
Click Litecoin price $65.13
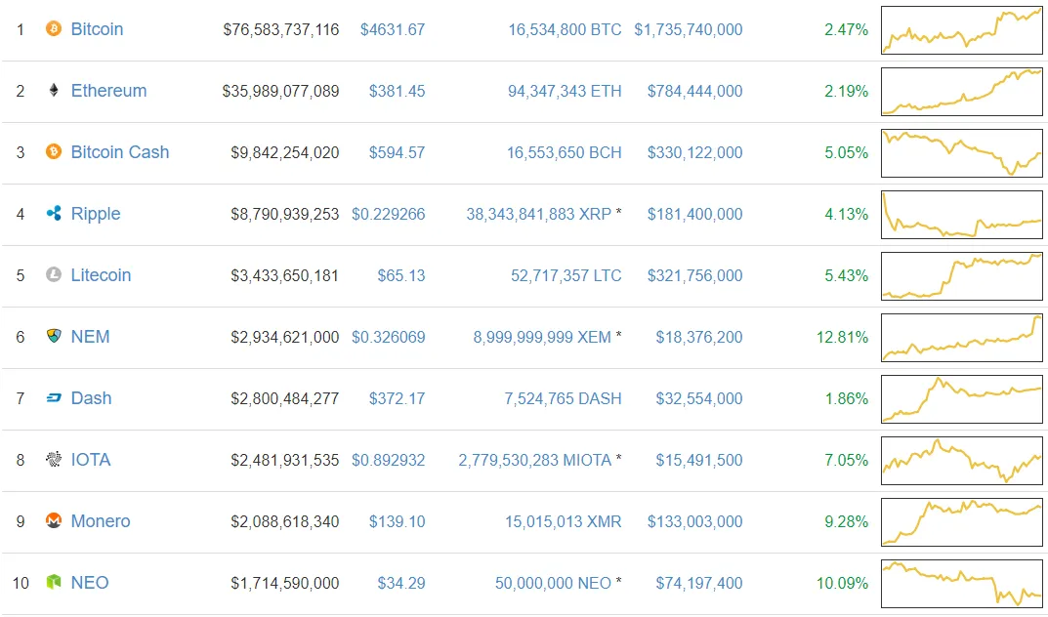tap(401, 275)
